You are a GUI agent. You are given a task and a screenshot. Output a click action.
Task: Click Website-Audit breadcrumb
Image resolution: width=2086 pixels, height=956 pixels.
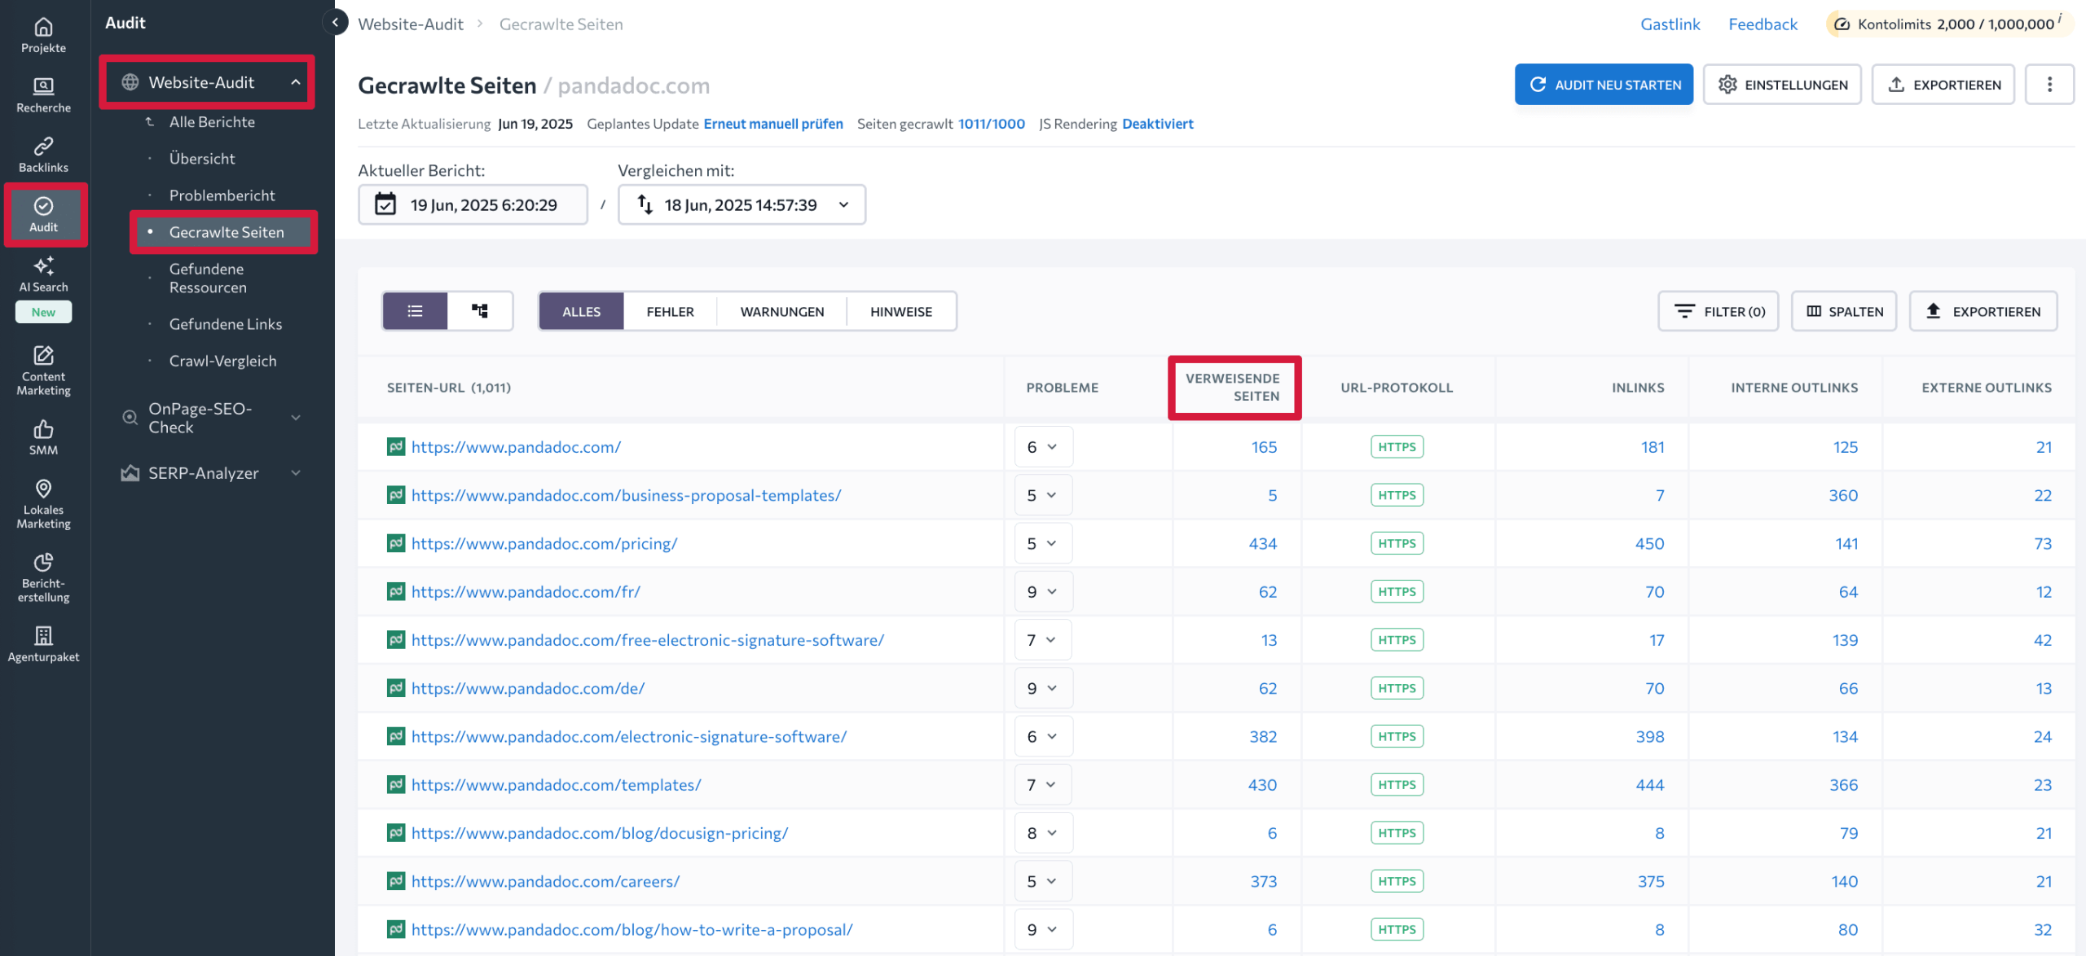coord(411,24)
